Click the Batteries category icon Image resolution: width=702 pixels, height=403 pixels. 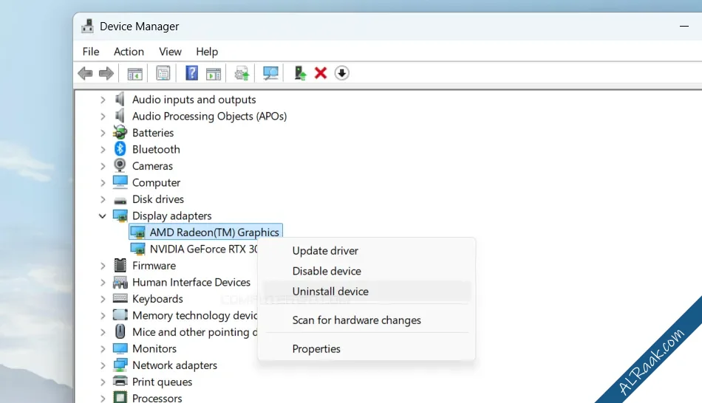pos(120,132)
